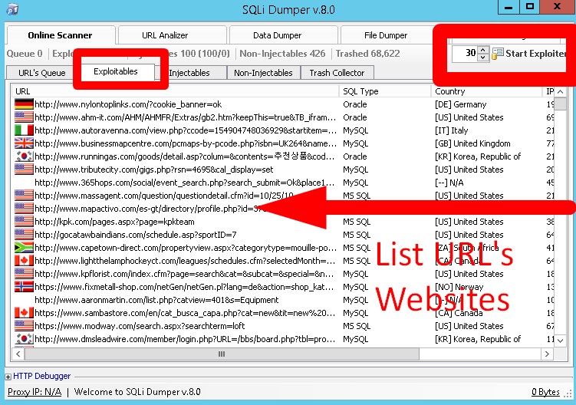Image resolution: width=576 pixels, height=405 pixels.
Task: Sort by the SQL Type column header
Action: [385, 91]
